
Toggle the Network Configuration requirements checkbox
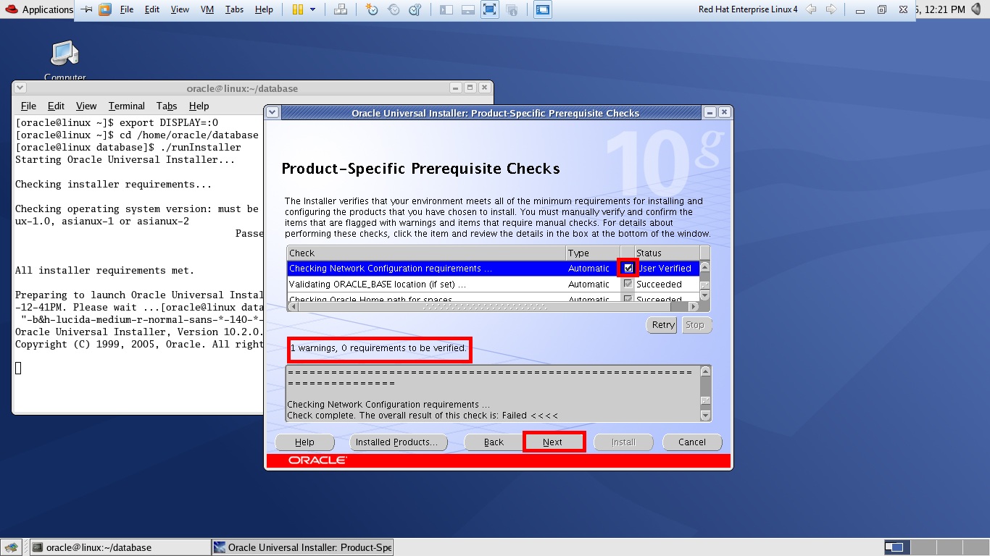pyautogui.click(x=628, y=268)
